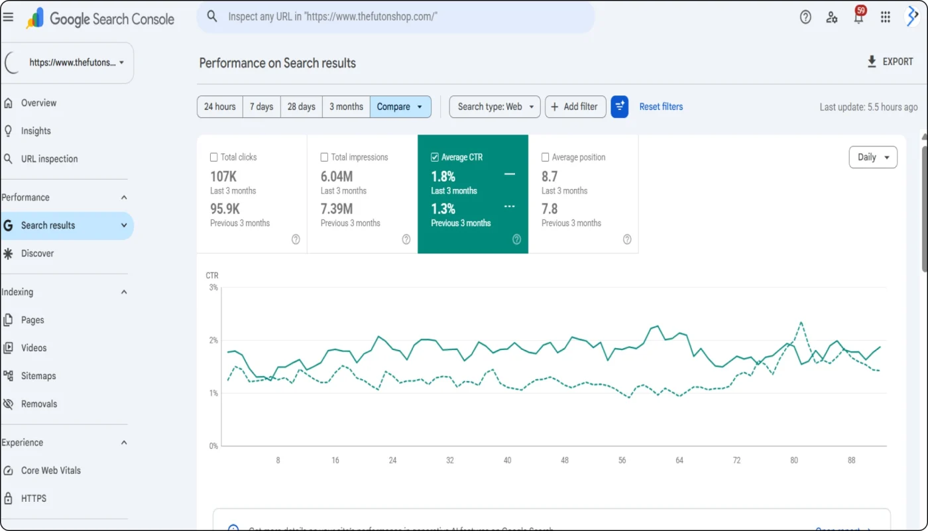Click the Sitemaps hierarchy icon
Screen dimensions: 928x531
[9, 375]
